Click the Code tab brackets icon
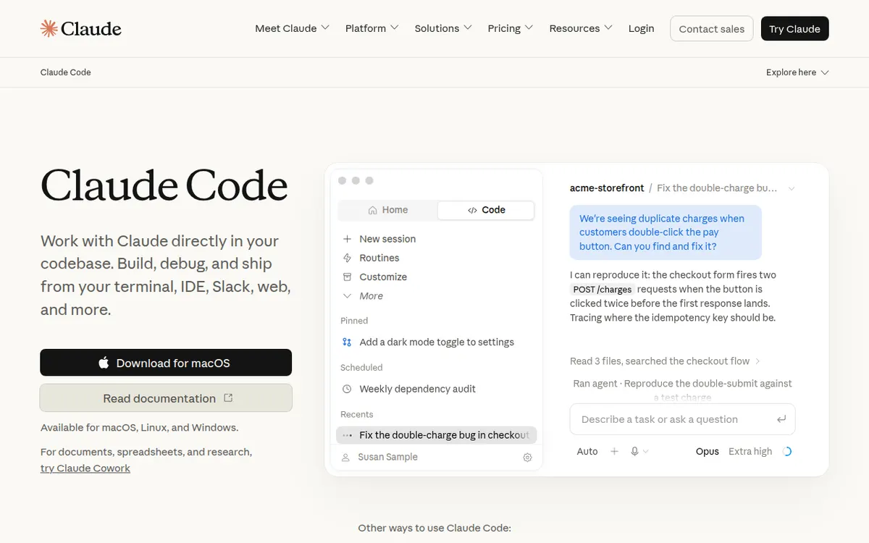This screenshot has height=543, width=869. point(472,210)
